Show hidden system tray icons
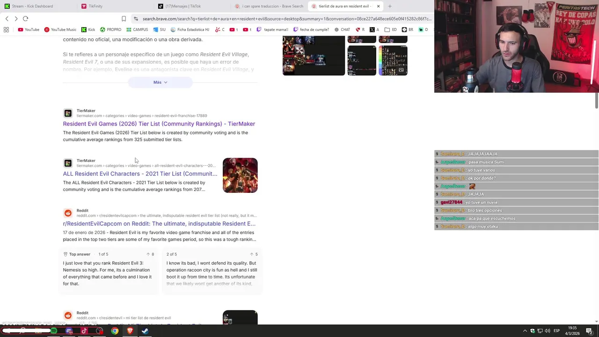 click(x=525, y=331)
